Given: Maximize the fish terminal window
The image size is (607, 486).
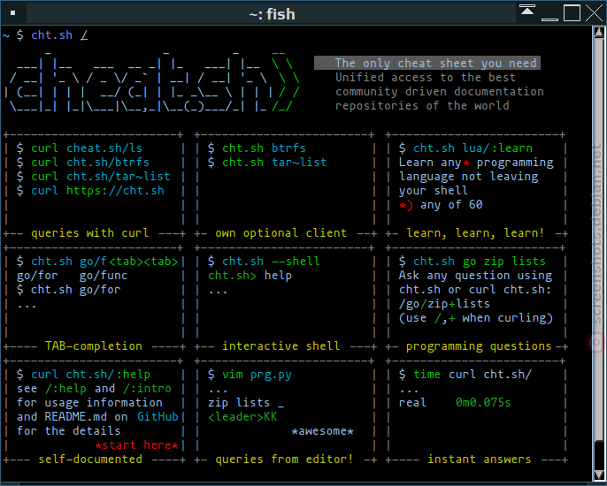Looking at the screenshot, I should coord(572,13).
